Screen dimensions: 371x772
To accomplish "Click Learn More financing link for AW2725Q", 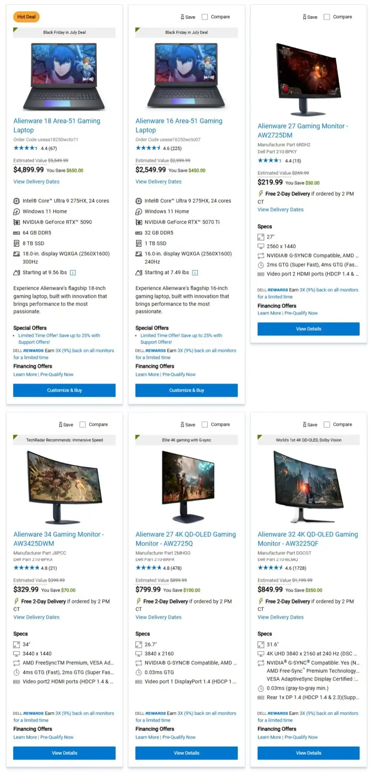I will (147, 737).
